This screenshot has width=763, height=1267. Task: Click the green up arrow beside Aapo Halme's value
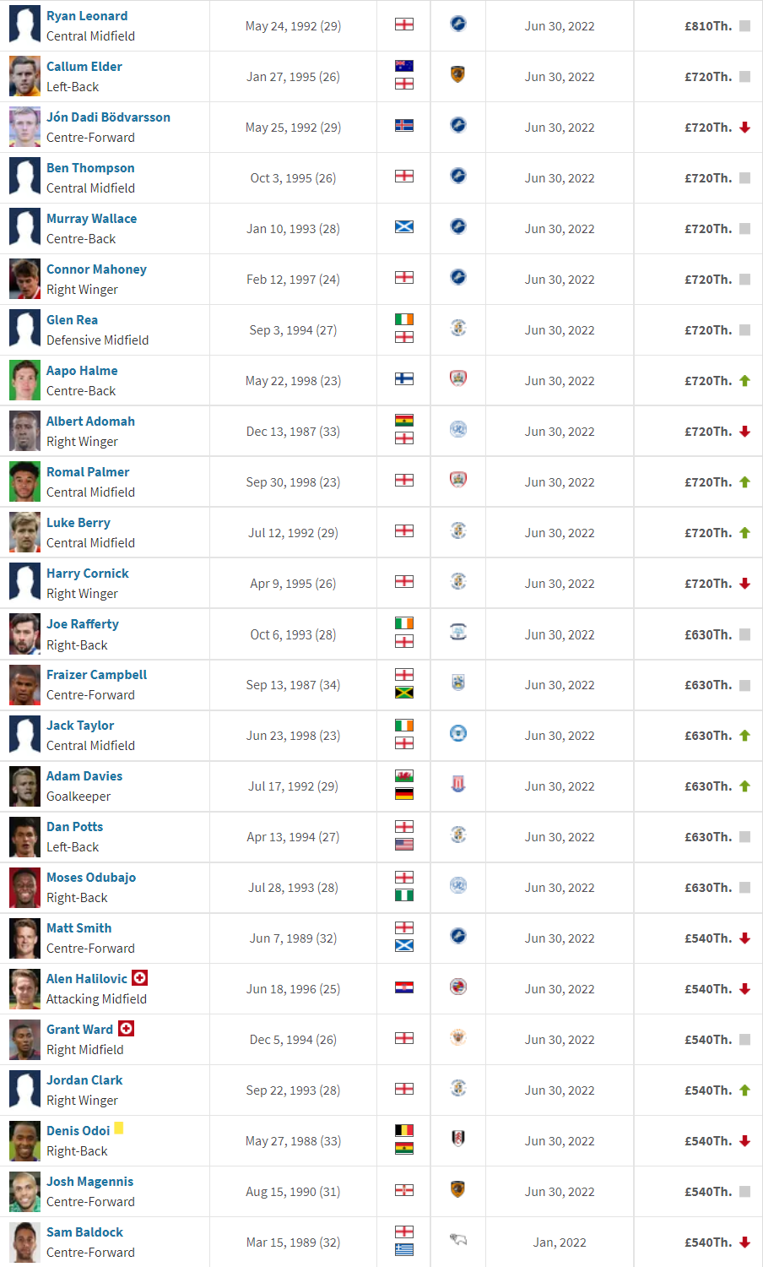tap(744, 381)
